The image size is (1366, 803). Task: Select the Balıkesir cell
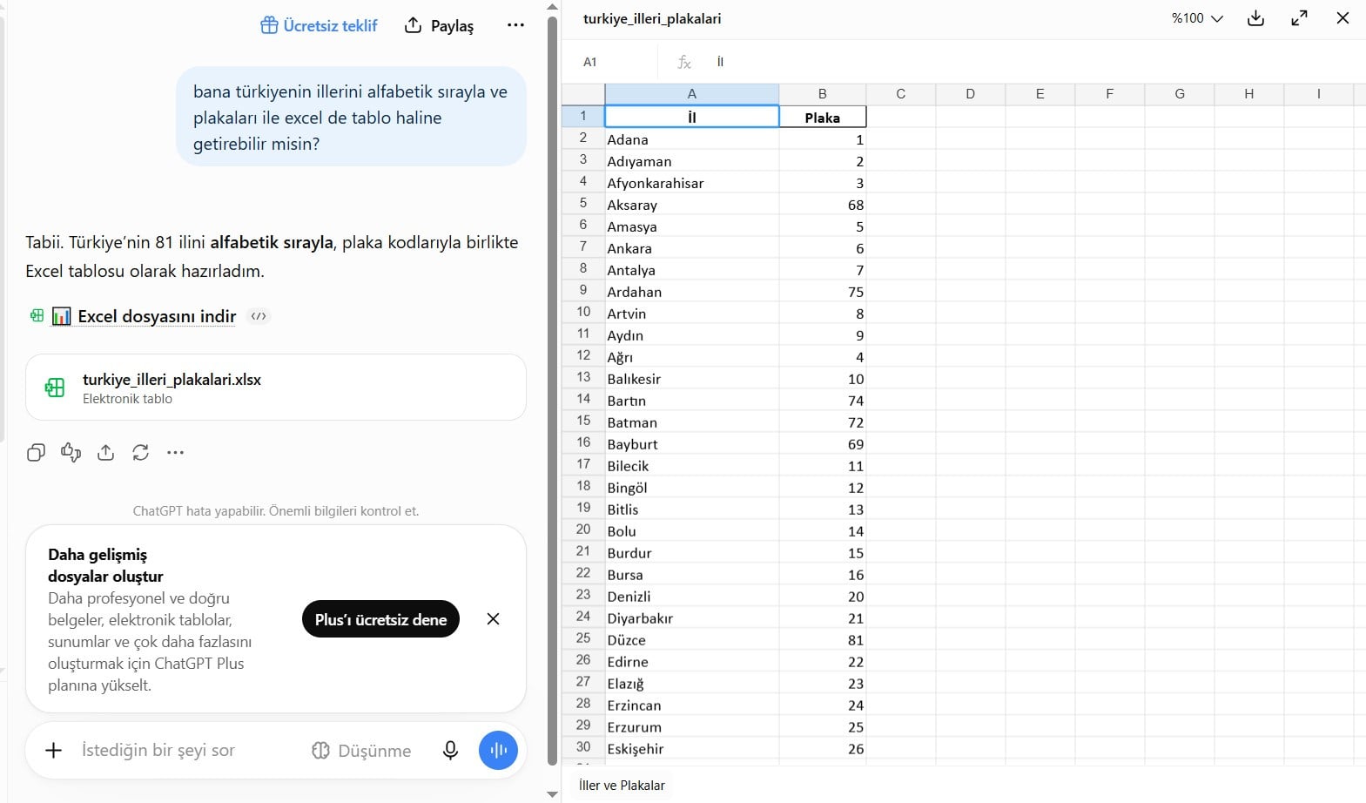pyautogui.click(x=691, y=379)
